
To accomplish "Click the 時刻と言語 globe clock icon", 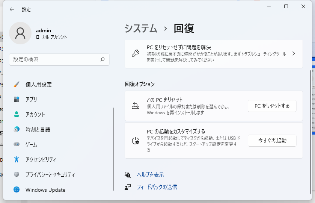I will point(17,129).
